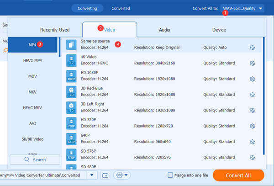Click 'Resolution: 720x576' text
Viewport: 274px width, 186px height.
coord(153,158)
